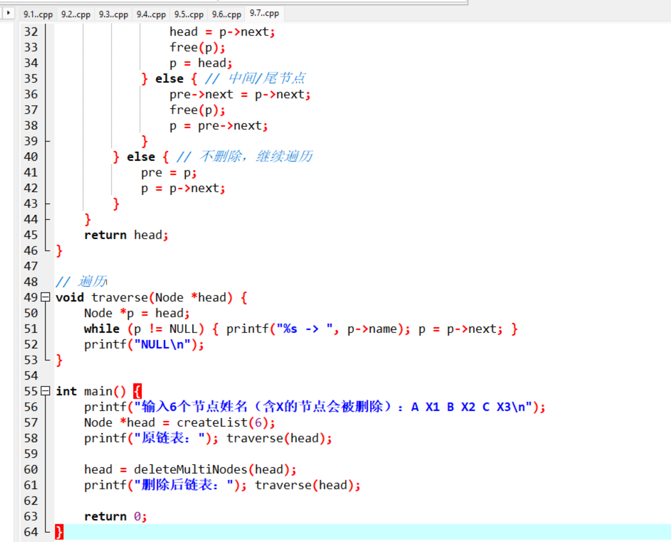Switch to the 9.1..cpp tab
This screenshot has width=671, height=542.
tap(38, 14)
